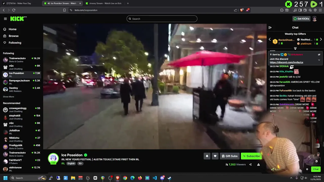Focus the Kick search box
This screenshot has width=324, height=182.
click(x=162, y=19)
